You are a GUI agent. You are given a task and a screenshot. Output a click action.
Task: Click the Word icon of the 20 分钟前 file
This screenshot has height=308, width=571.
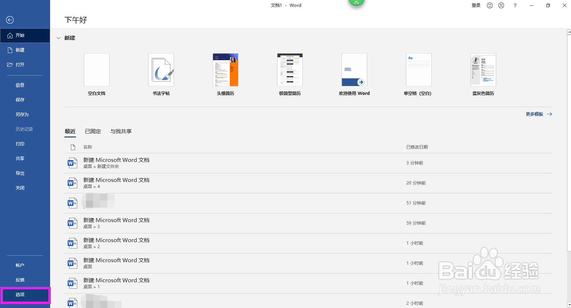coord(73,183)
